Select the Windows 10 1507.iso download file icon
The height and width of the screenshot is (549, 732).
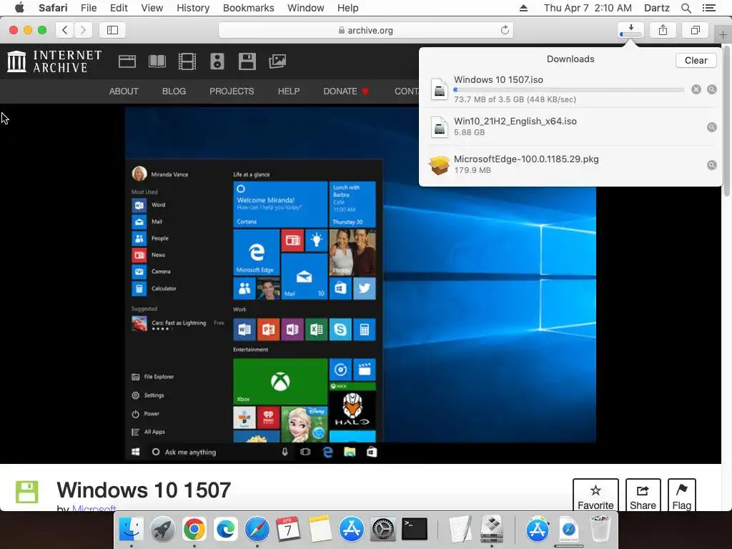point(440,89)
